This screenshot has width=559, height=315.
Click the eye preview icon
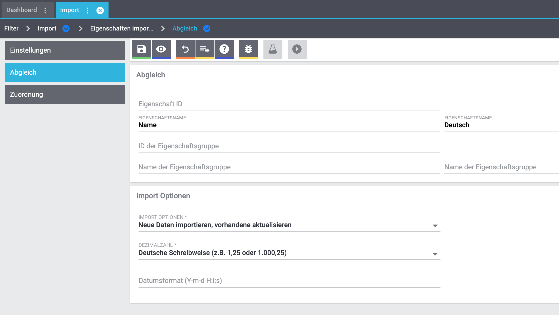(161, 49)
